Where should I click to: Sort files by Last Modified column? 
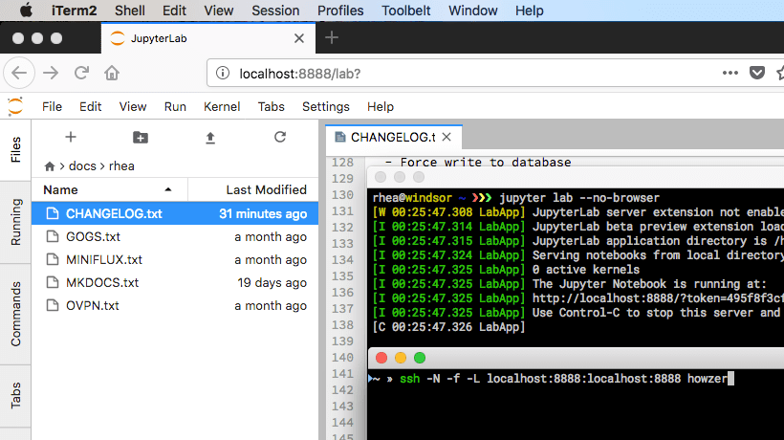[x=253, y=189]
